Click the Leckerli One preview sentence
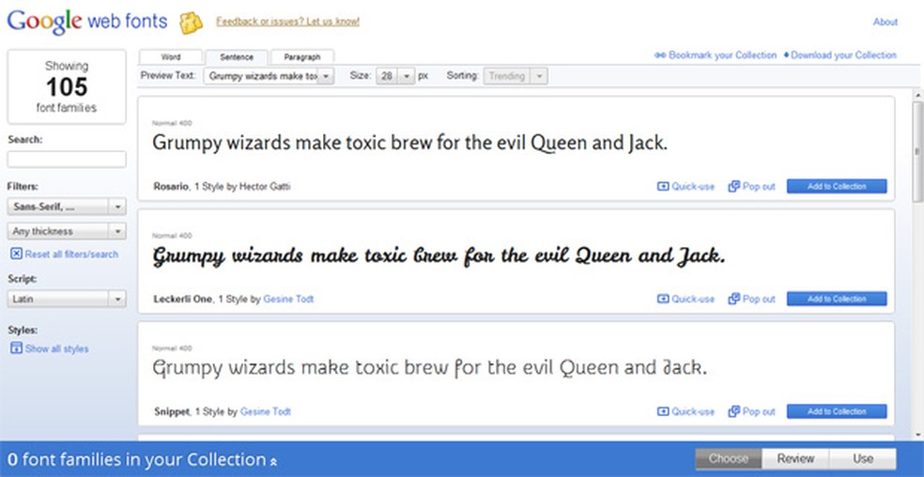 [x=439, y=256]
